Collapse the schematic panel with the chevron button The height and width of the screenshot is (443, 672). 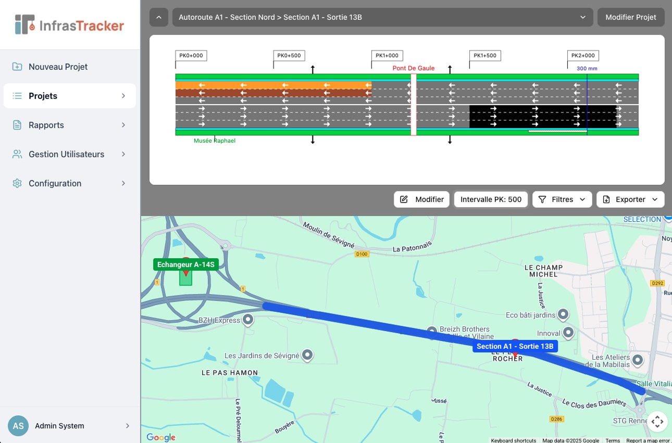coord(159,17)
